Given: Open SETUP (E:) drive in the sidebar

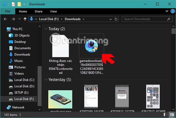Looking at the screenshot, I should click(19, 93).
